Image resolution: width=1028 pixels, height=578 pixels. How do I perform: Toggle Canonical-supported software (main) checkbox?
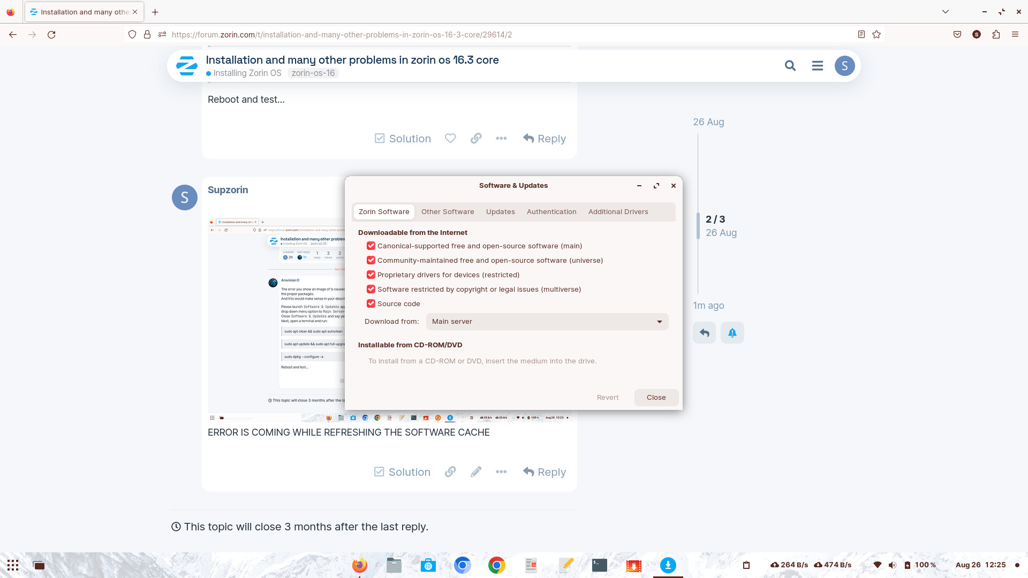[x=371, y=246]
